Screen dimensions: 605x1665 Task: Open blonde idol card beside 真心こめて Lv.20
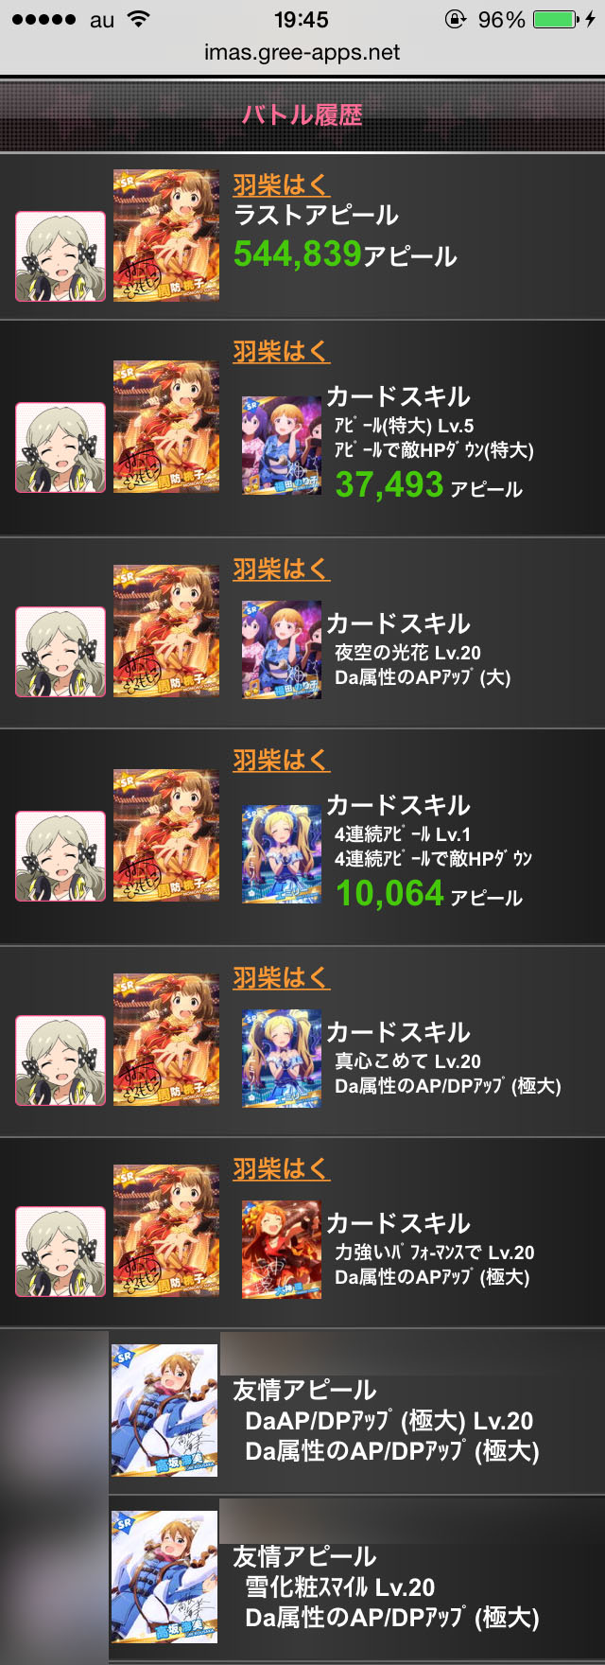coord(282,1059)
